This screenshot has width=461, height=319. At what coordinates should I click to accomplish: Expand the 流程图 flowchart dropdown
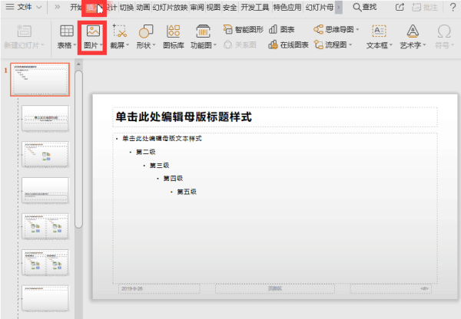pos(350,45)
